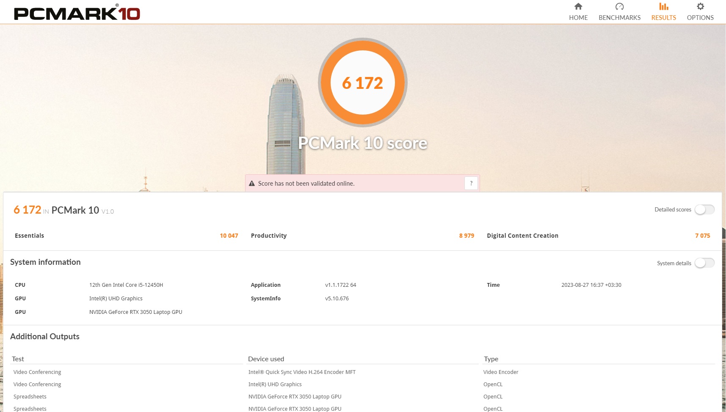Click the warning triangle icon in validation banner
Screen dimensions: 726x412
(252, 184)
